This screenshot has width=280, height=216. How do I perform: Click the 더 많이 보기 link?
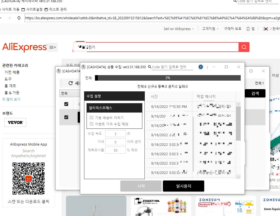coord(12,99)
